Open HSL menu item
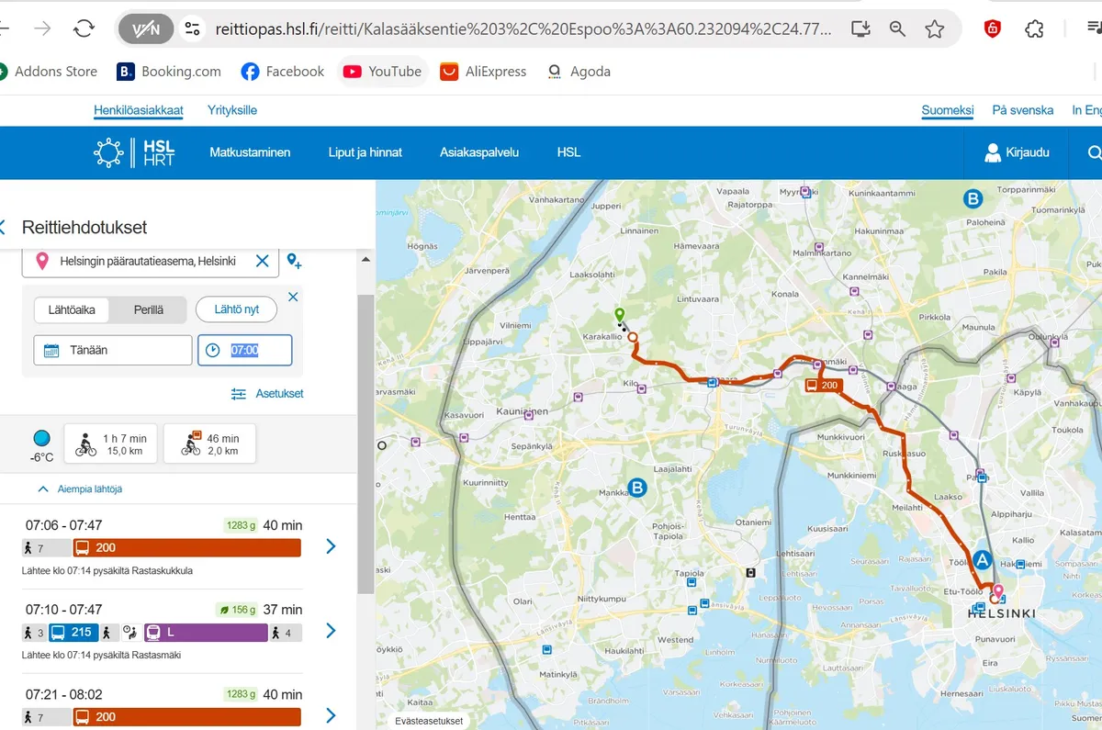 (x=568, y=152)
